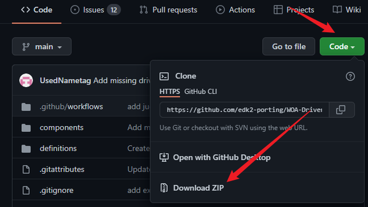Select the GitHub CLI clone tab
The image size is (368, 207).
point(201,92)
